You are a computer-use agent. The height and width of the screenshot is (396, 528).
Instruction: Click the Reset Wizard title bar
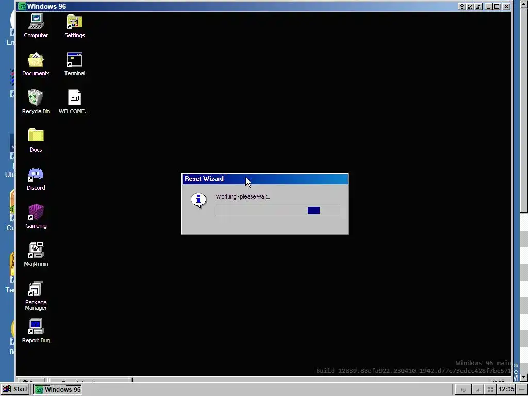pos(265,179)
